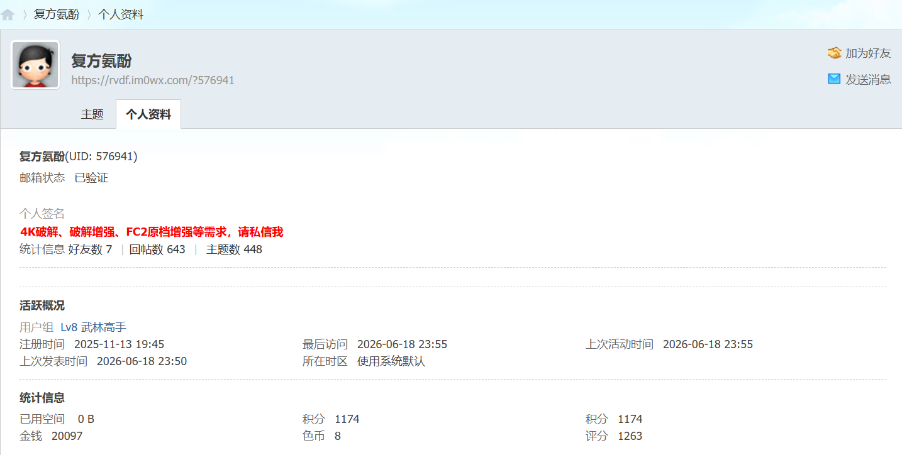Click 个人资料 in the breadcrumb trail
Image resolution: width=902 pixels, height=455 pixels.
click(121, 14)
